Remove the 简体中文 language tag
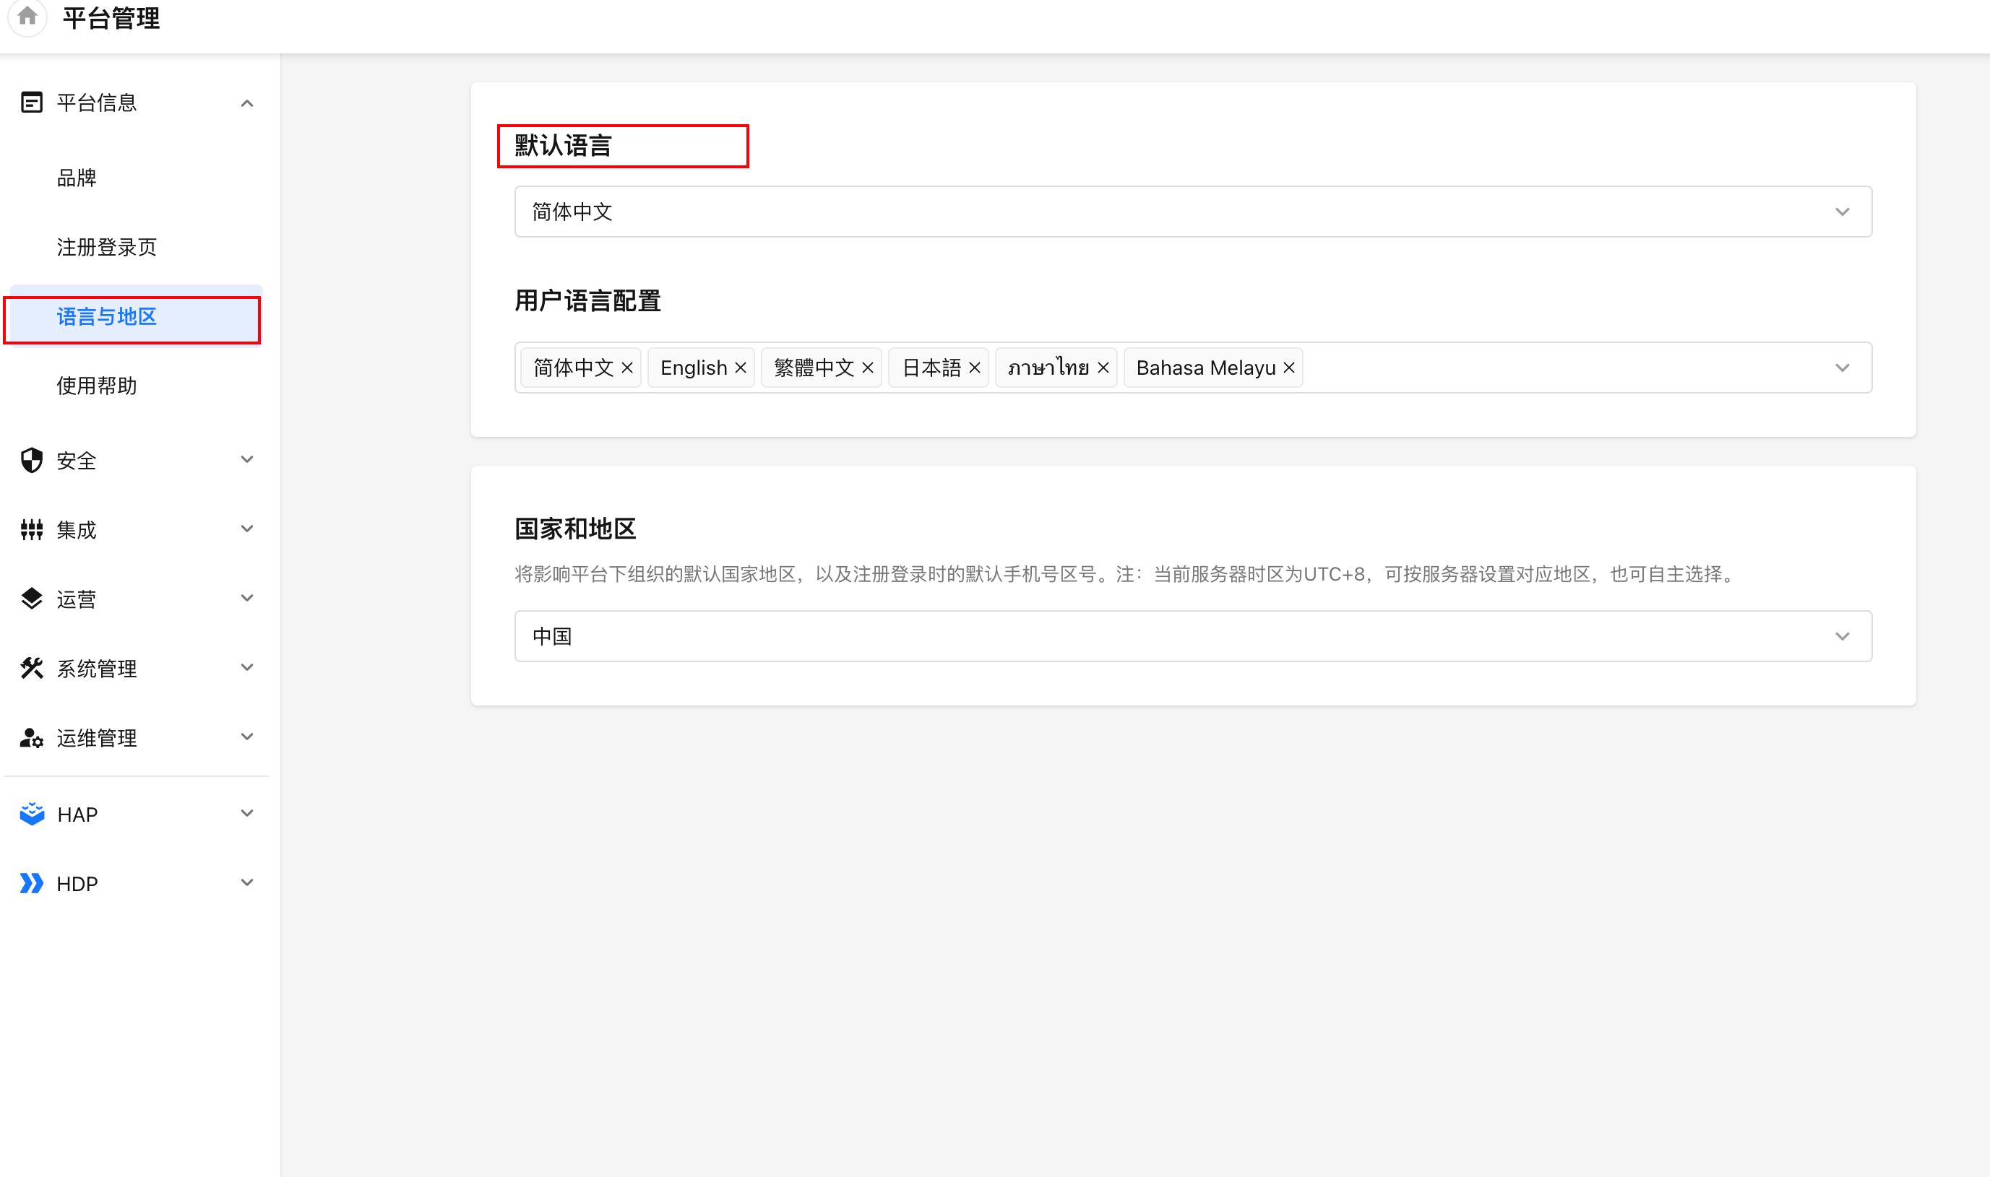 [x=626, y=368]
